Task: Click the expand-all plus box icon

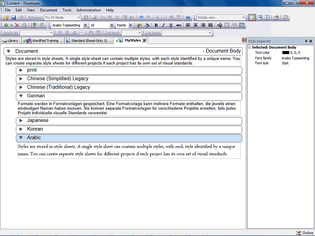Action: [157, 18]
